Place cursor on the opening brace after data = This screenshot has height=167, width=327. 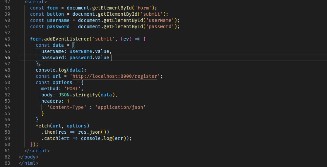coord(73,45)
